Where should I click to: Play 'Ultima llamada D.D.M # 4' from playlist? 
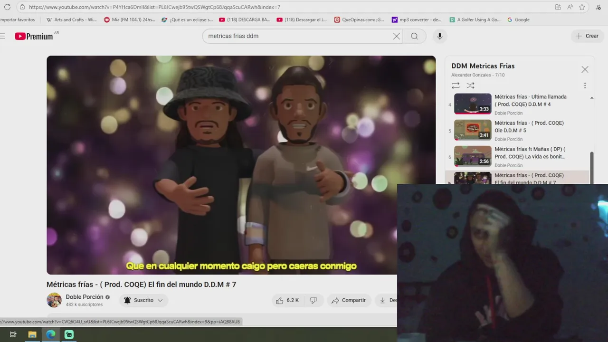pos(531,100)
